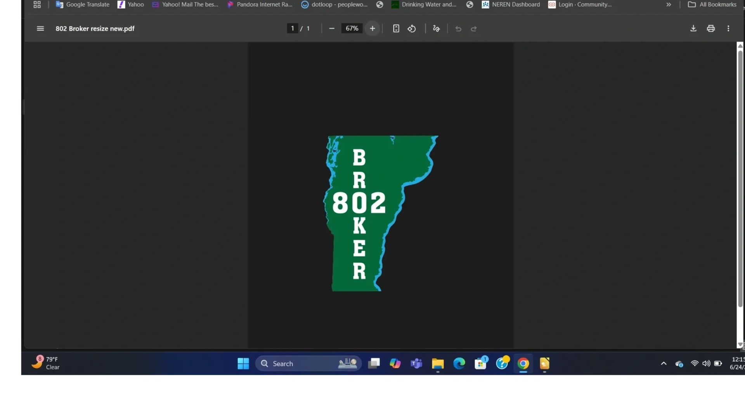Open Microsoft Store from taskbar
This screenshot has width=745, height=419.
[x=481, y=364]
